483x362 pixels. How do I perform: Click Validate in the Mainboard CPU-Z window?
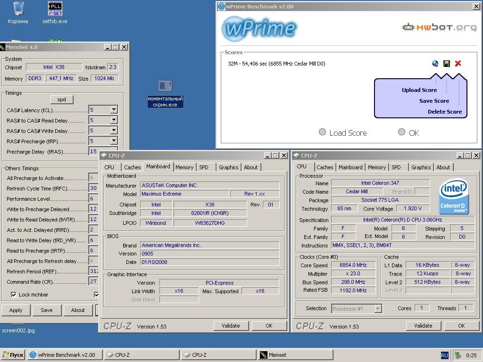tap(231, 326)
